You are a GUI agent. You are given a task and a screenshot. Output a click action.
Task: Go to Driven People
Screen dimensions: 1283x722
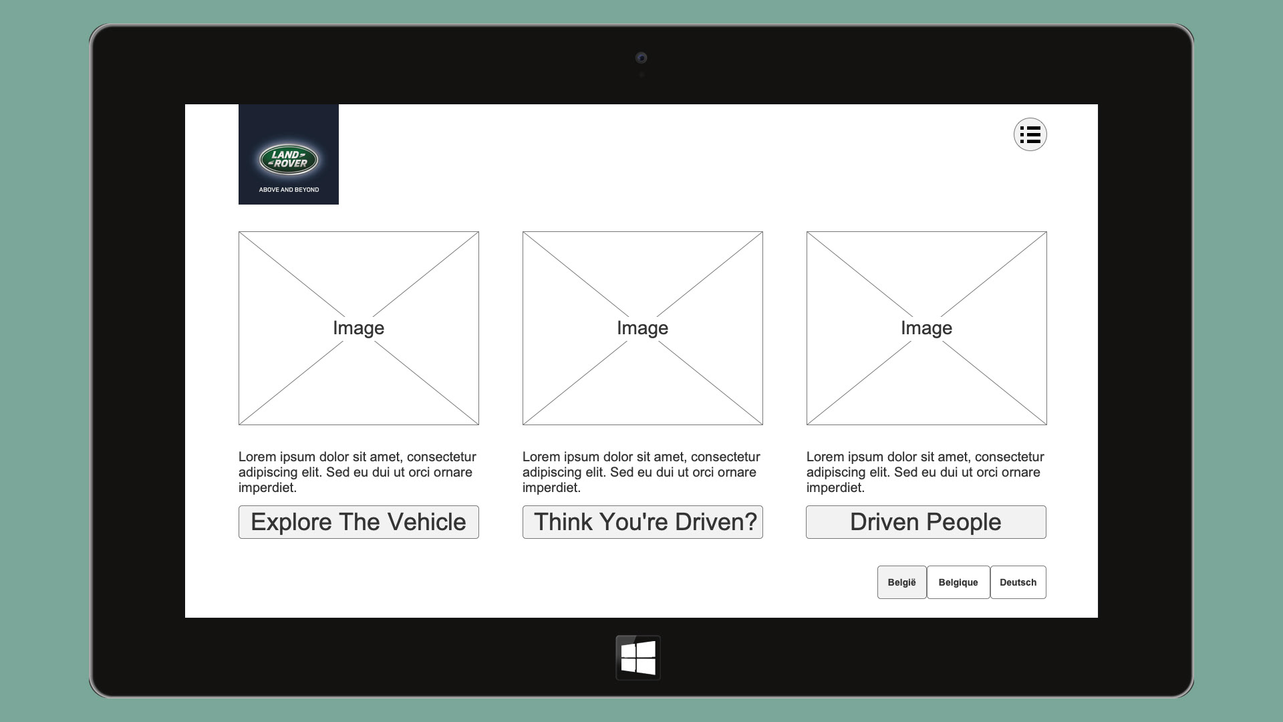pyautogui.click(x=925, y=522)
